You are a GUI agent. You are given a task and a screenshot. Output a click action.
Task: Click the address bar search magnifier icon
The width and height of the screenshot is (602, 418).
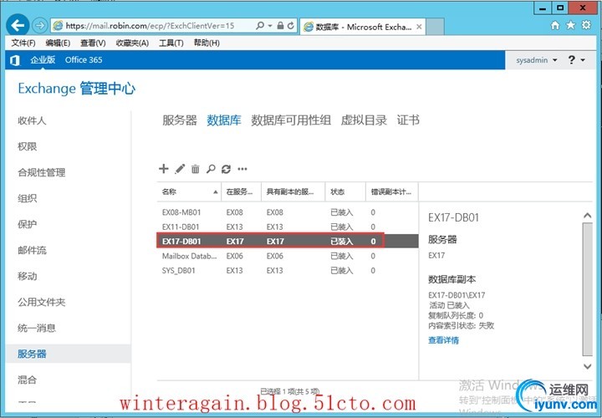260,25
